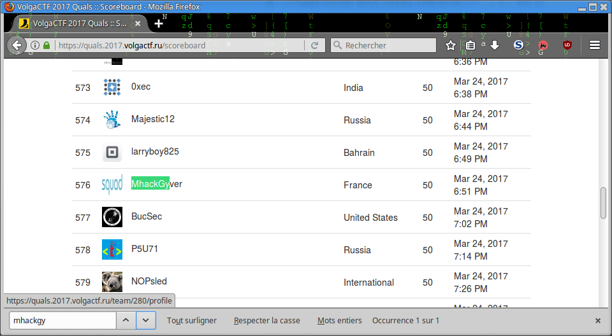Show site information for this page

tap(34, 45)
